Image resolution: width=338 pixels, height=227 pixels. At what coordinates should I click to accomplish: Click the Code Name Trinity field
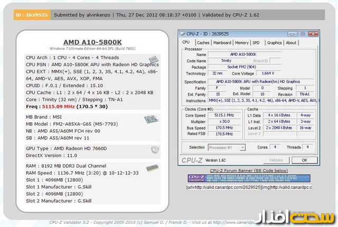pyautogui.click(x=227, y=61)
